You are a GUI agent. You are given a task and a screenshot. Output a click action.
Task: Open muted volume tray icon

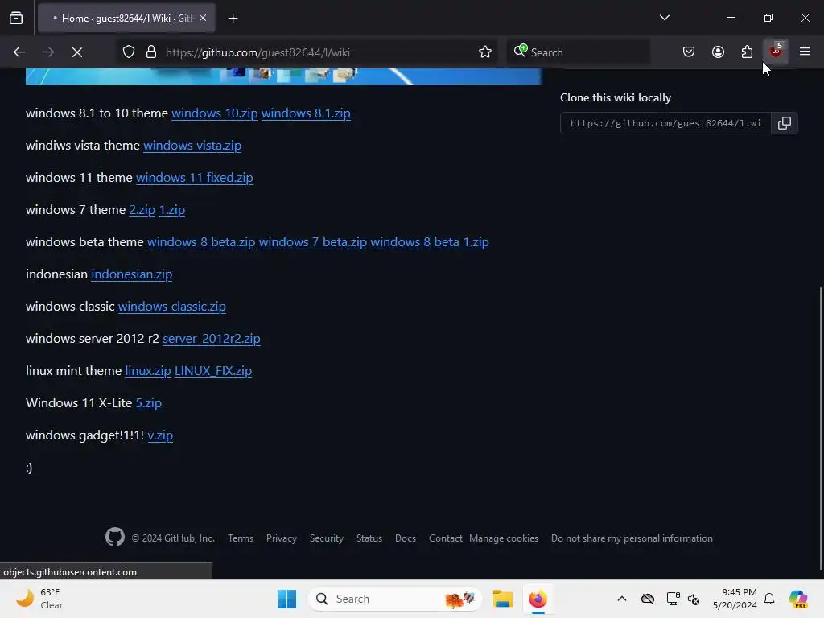tap(694, 599)
